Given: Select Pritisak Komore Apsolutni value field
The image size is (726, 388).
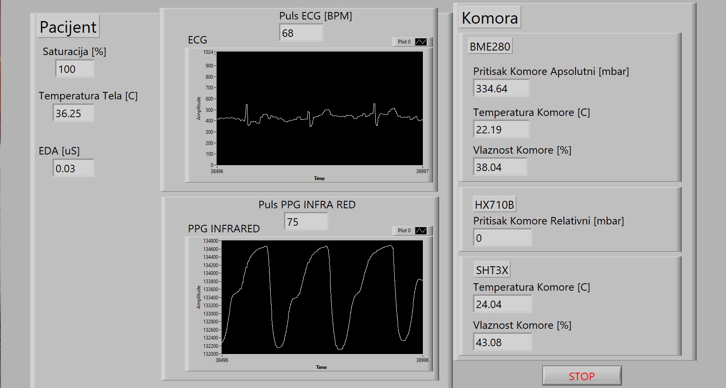Looking at the screenshot, I should pyautogui.click(x=501, y=89).
